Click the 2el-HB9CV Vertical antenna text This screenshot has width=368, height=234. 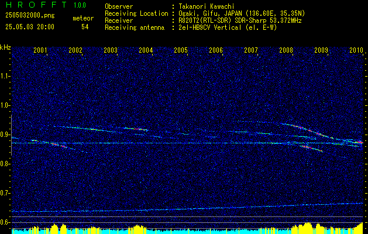(228, 27)
